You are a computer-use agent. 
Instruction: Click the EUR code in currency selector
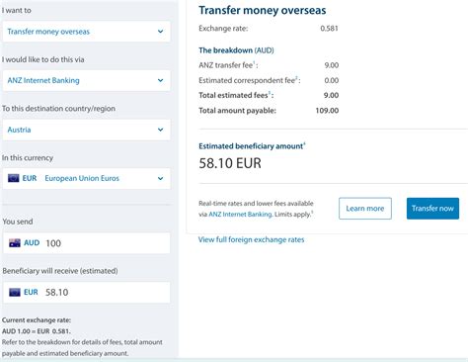click(x=30, y=178)
